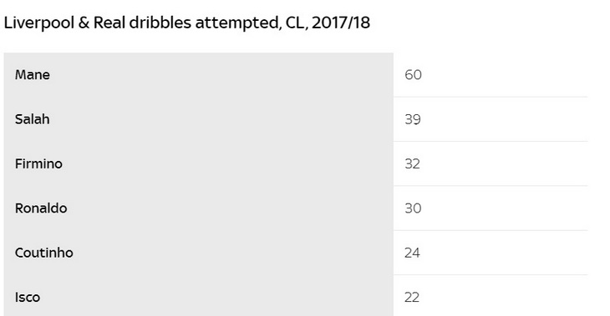610x316 pixels.
Task: Click the value 22 for Isco
Action: [x=412, y=298]
